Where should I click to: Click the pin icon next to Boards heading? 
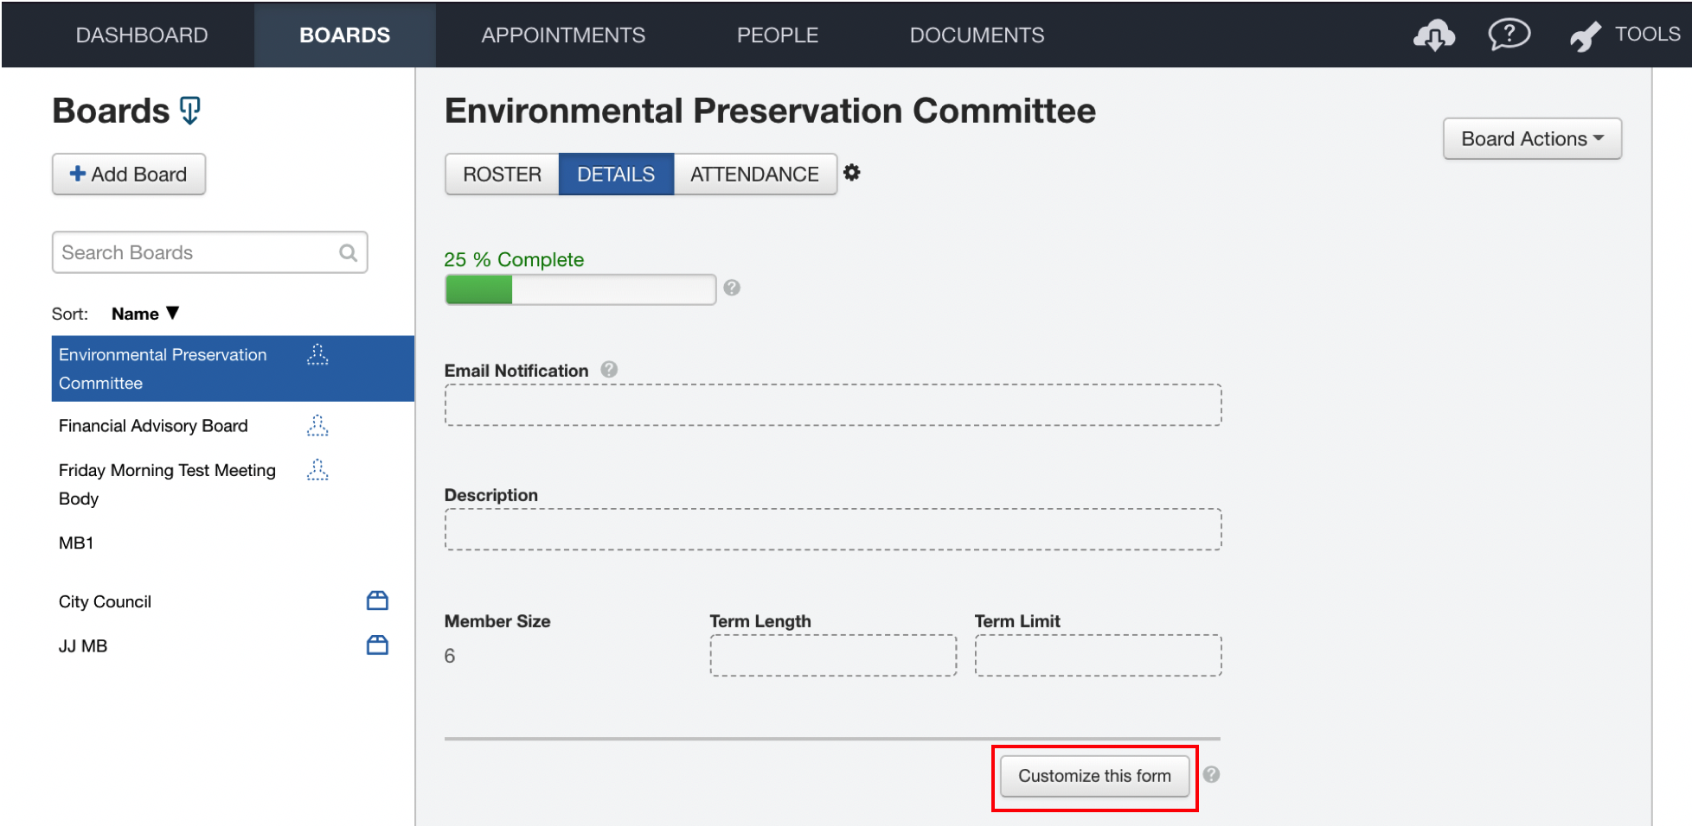coord(189,111)
